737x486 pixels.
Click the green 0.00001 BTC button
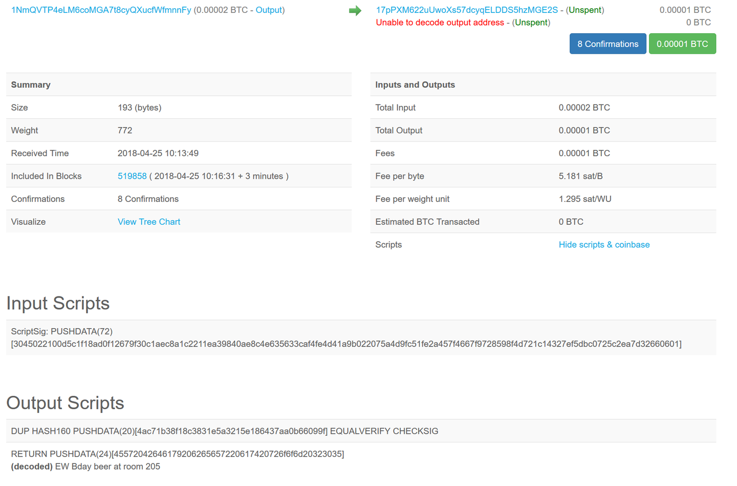point(682,44)
